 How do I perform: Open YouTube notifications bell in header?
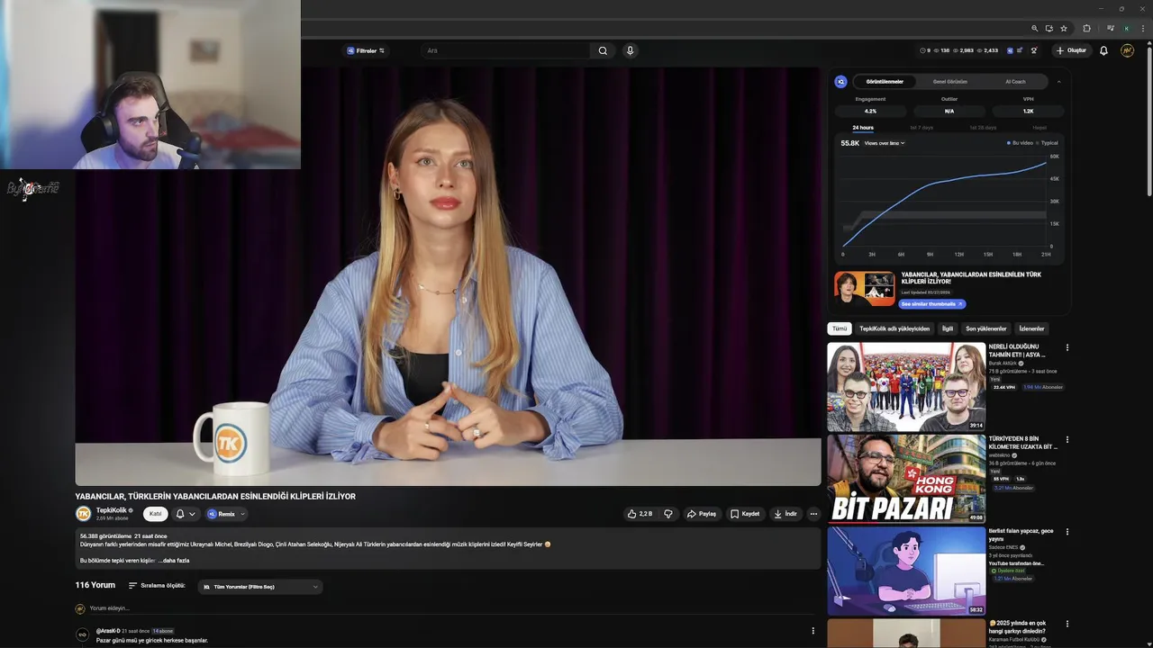(x=1103, y=50)
